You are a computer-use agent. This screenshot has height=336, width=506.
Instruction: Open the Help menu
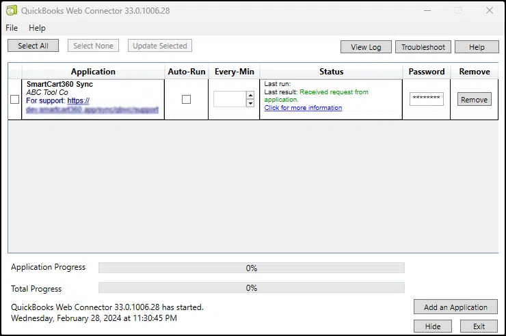click(x=37, y=28)
